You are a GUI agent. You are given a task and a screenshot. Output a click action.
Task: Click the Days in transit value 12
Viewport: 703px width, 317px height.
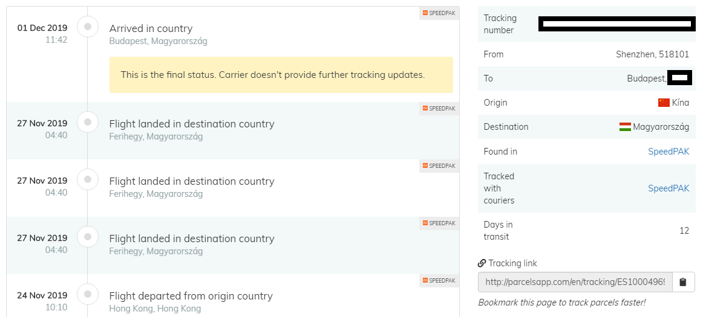(684, 231)
